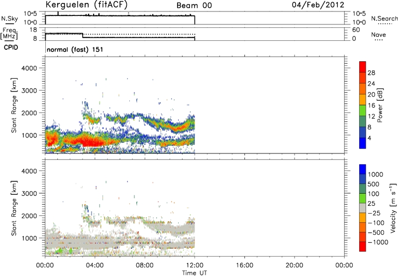Click the '4000' tick on power panel
398x276 pixels.
point(29,68)
